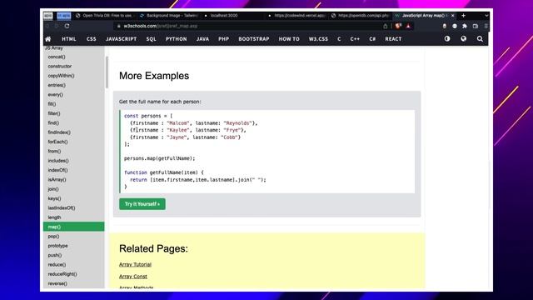Viewport: 533px width, 300px height.
Task: Open PYTHON in the top navigation
Action: point(176,39)
